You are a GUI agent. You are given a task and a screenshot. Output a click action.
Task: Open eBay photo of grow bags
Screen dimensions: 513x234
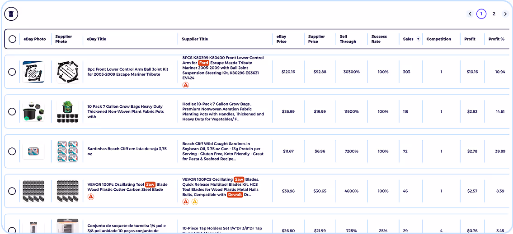pos(34,112)
